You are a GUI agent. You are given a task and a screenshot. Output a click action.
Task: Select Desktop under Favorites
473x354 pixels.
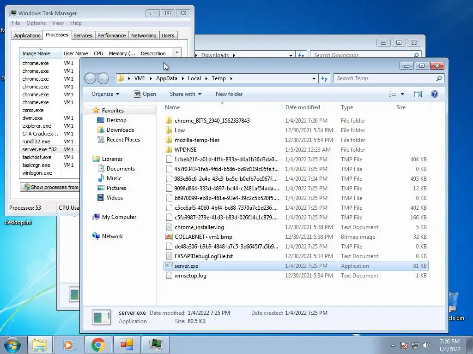coord(116,120)
